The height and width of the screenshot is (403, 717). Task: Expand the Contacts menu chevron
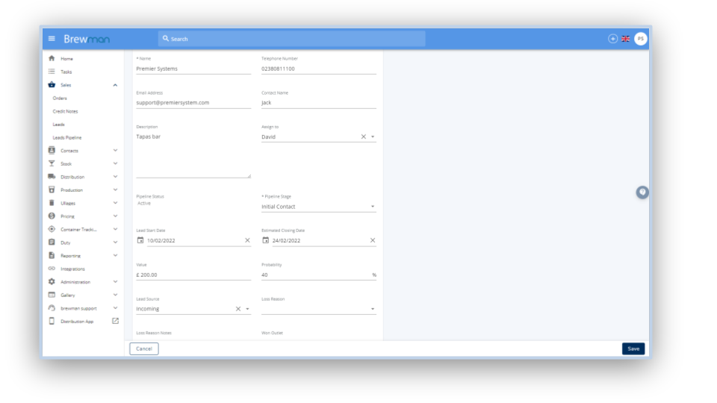pos(115,150)
